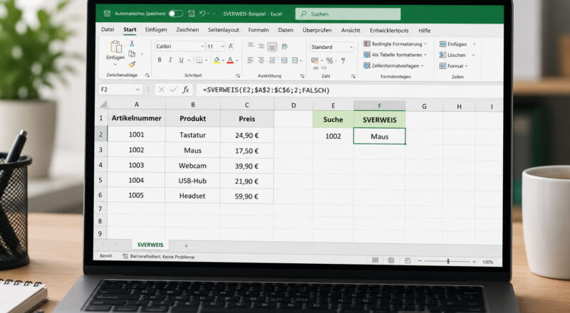This screenshot has height=313, width=570.
Task: Open the Format cells dropdown in Zellen
Action: pos(454,66)
